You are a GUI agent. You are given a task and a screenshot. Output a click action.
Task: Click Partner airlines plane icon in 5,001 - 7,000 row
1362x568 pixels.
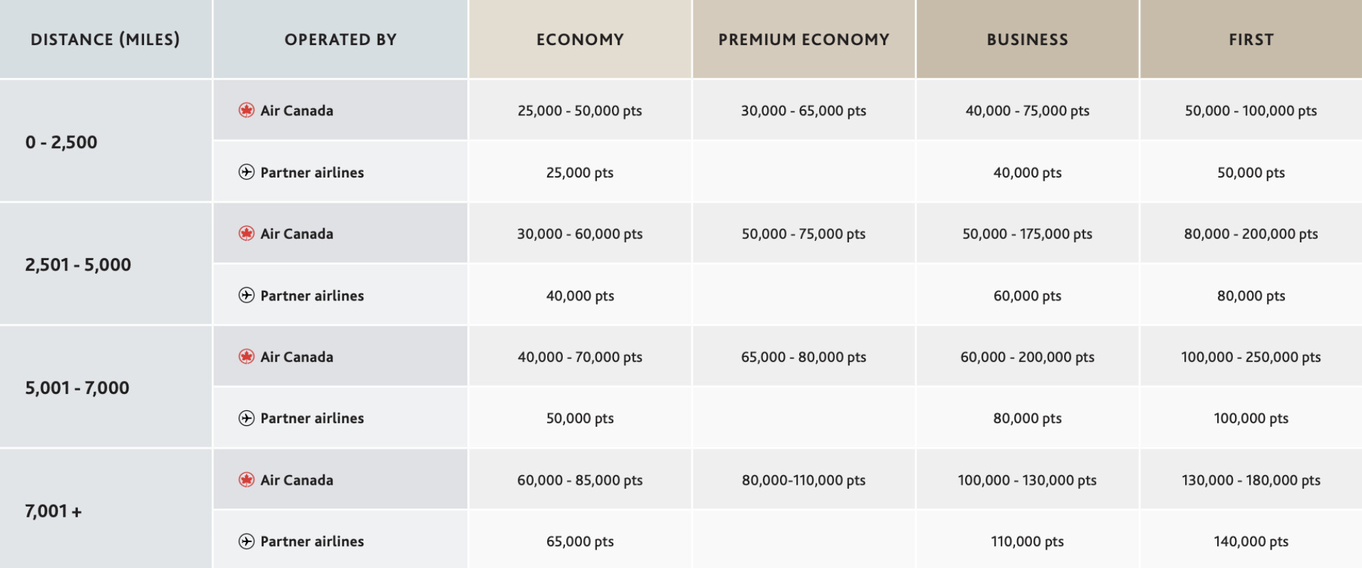coord(247,418)
